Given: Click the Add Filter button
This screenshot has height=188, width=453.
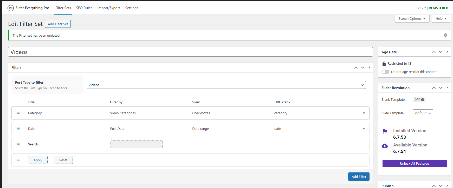Looking at the screenshot, I should [359, 177].
